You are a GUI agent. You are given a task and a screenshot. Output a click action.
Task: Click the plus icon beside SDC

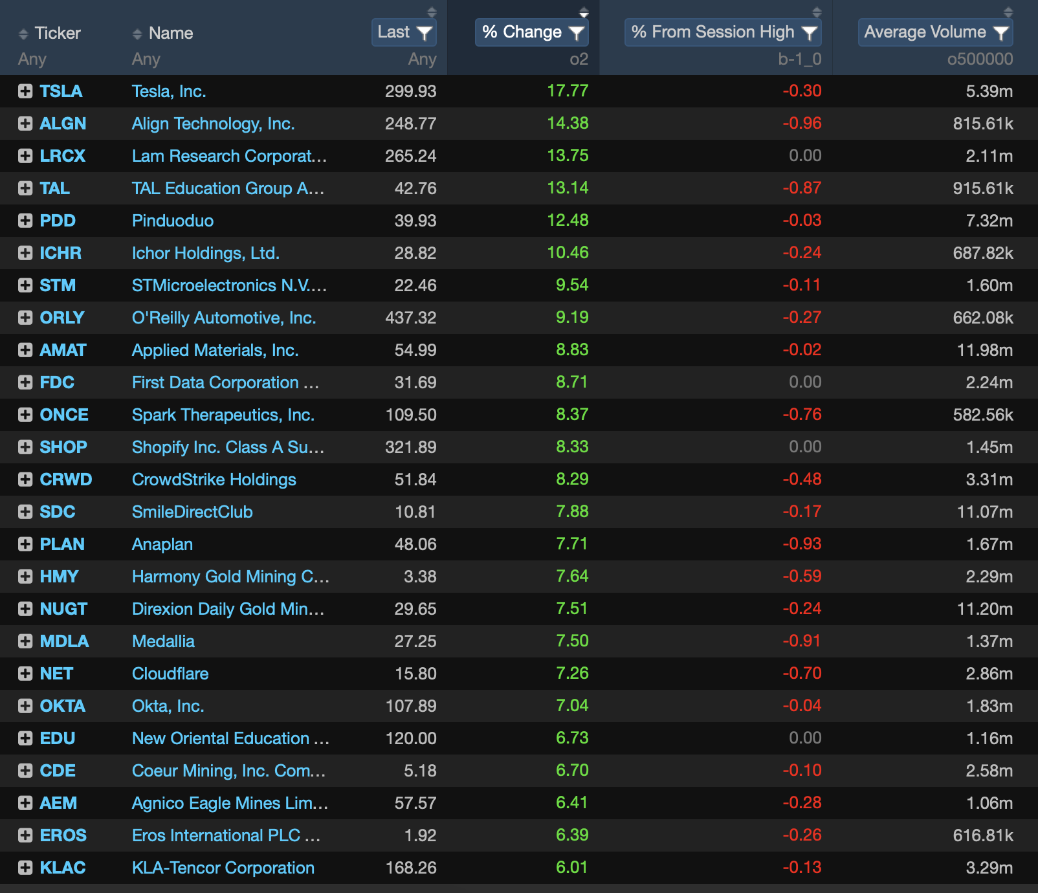coord(25,512)
